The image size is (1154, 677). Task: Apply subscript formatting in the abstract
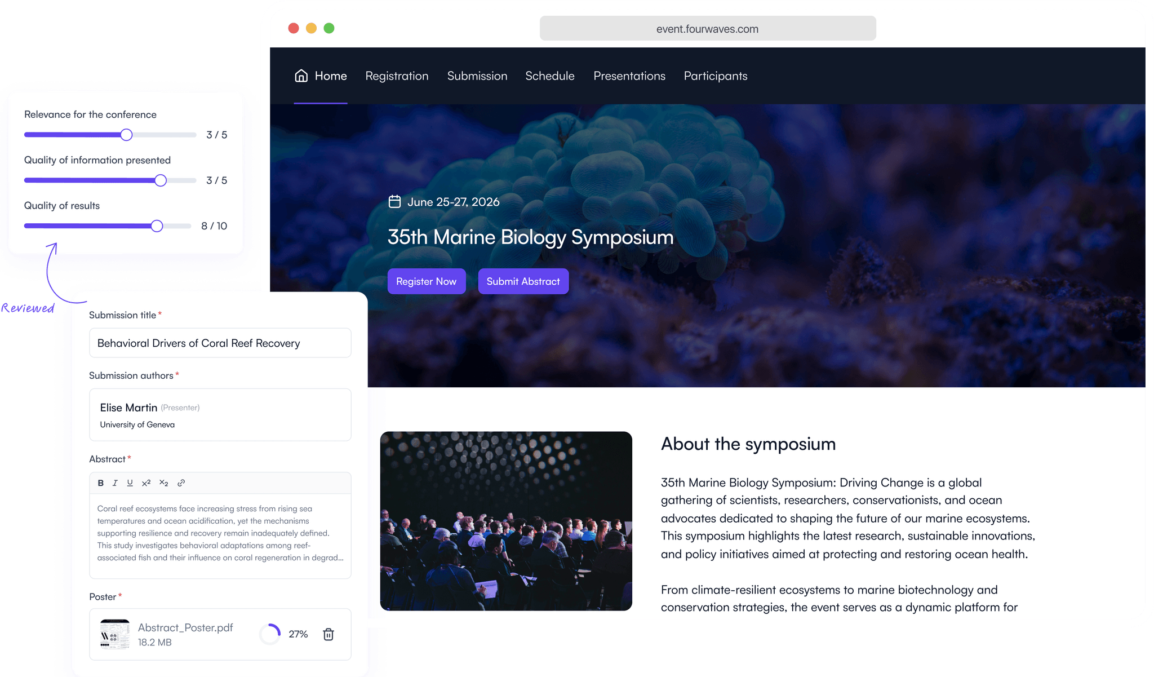coord(164,483)
